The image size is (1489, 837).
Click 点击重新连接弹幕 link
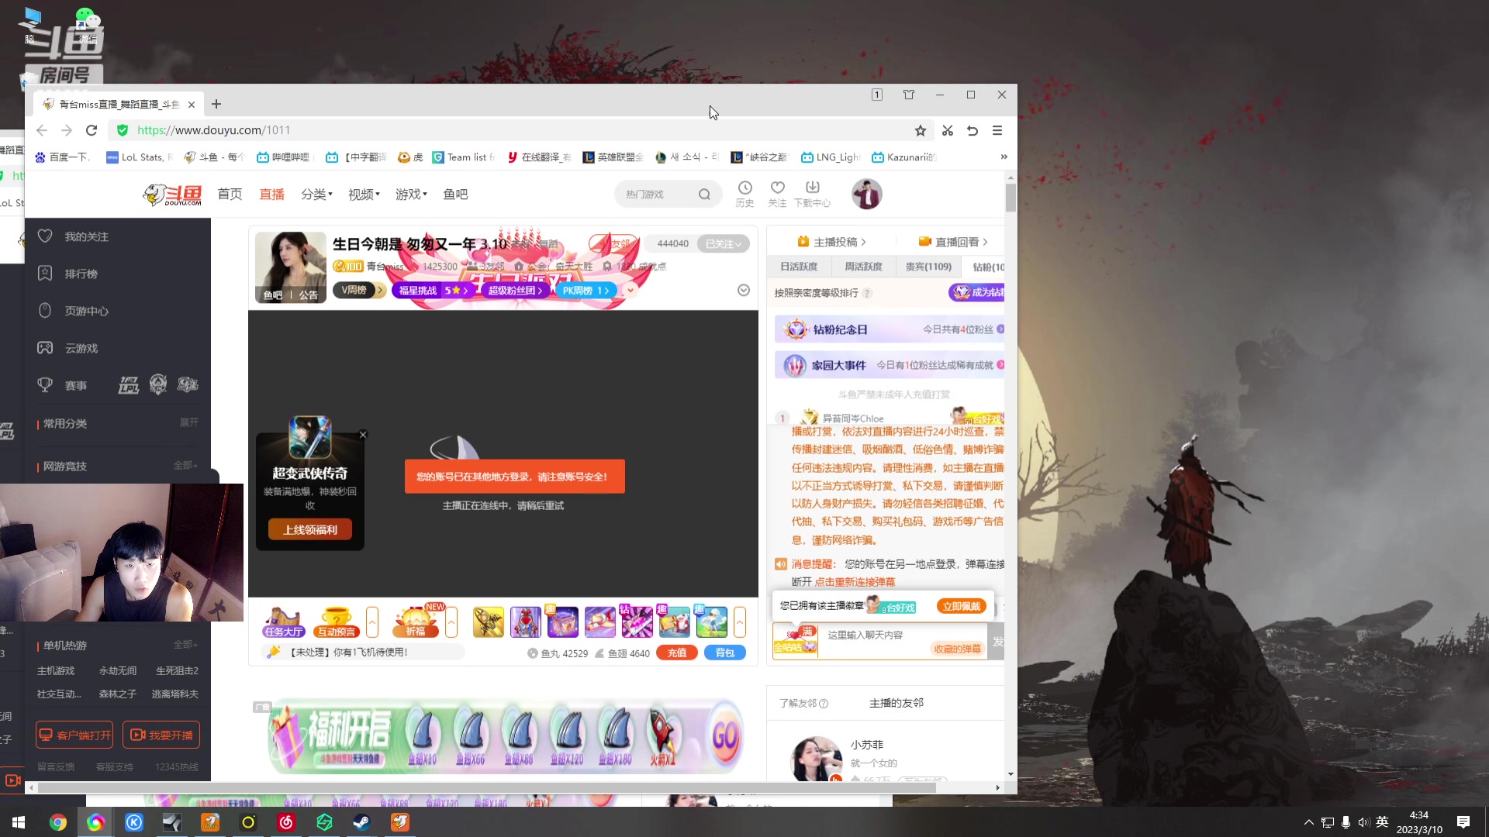coord(854,582)
